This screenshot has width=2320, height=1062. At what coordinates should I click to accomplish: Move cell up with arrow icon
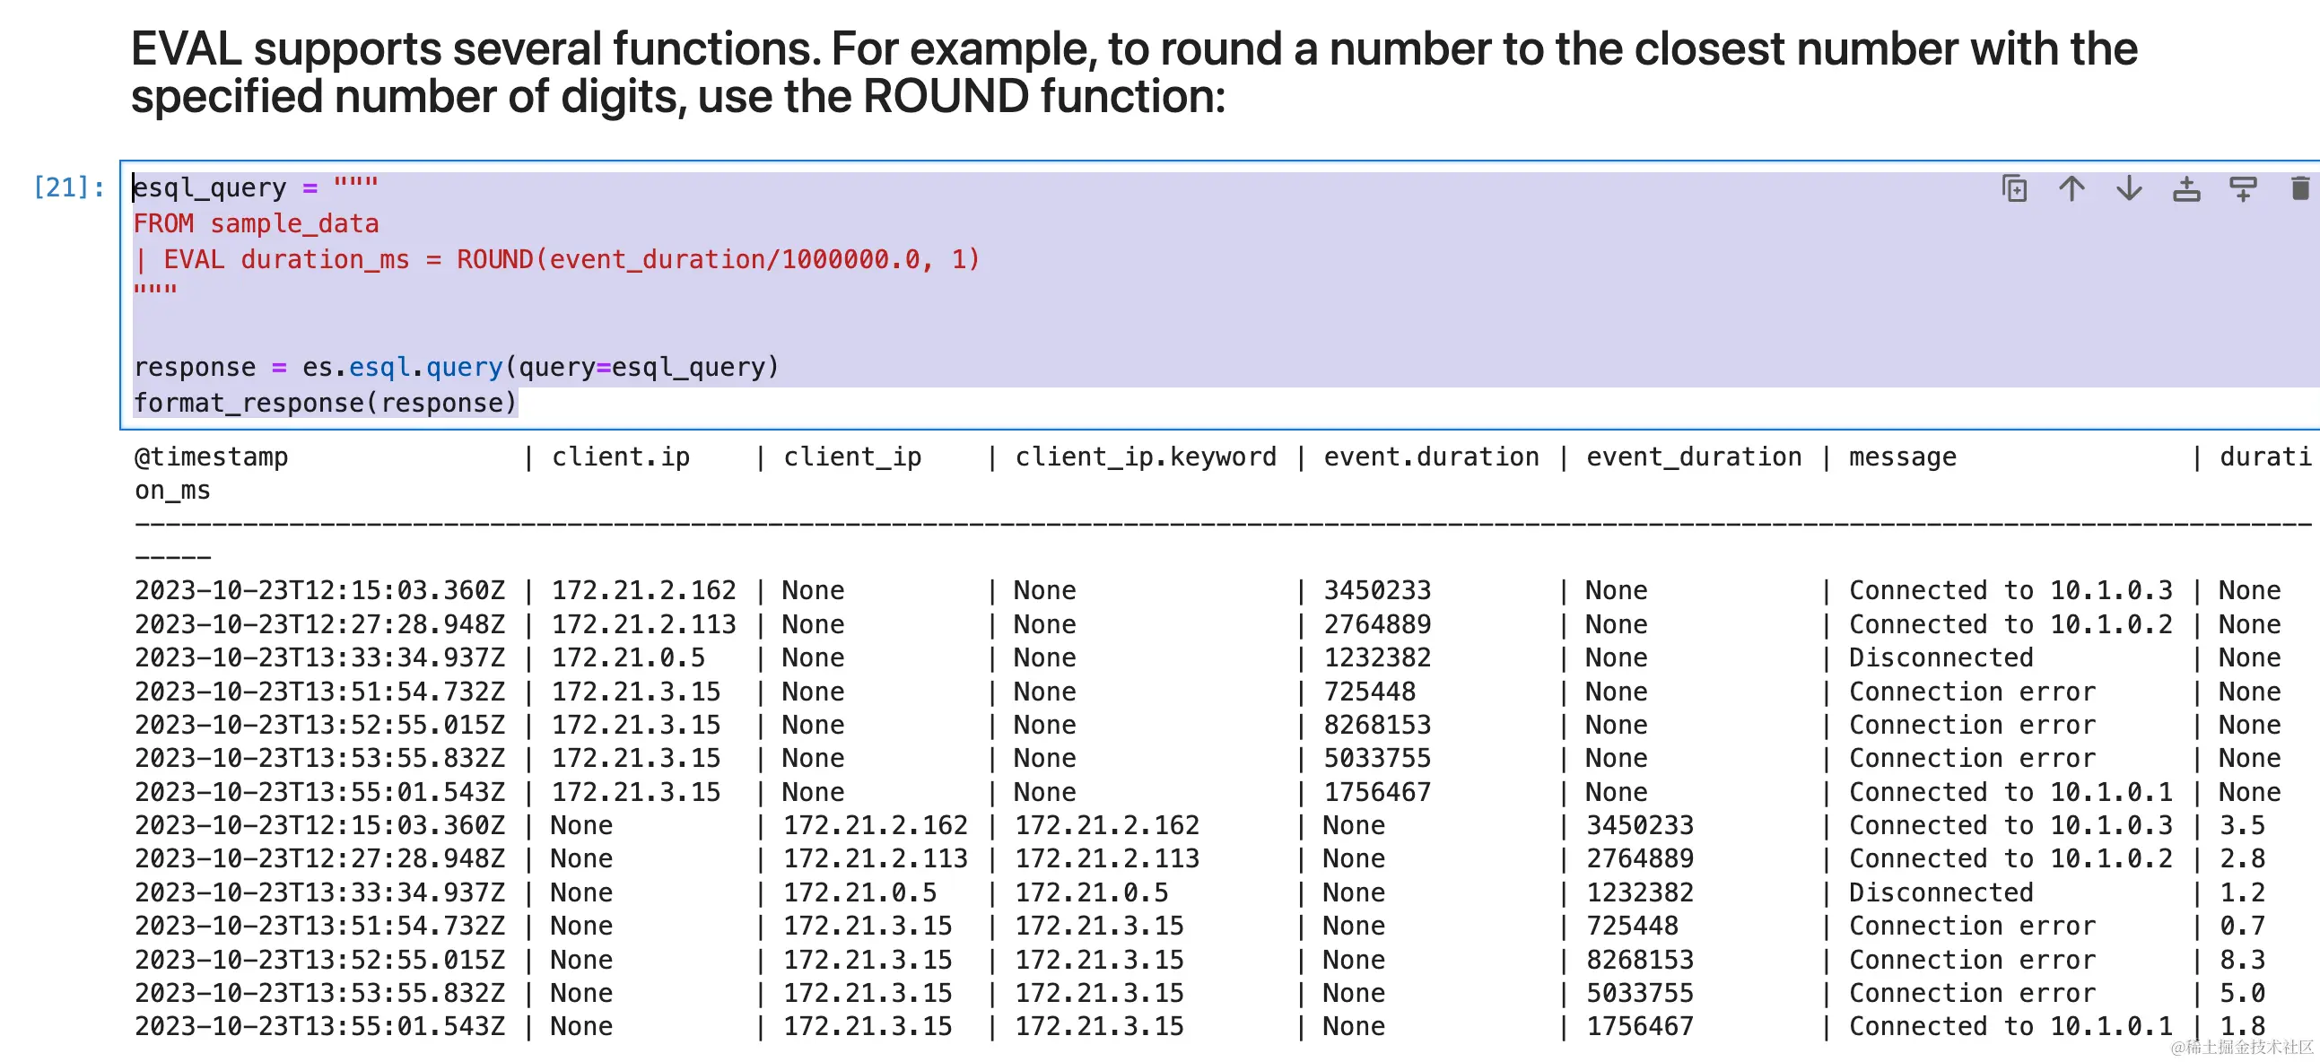click(x=2071, y=188)
